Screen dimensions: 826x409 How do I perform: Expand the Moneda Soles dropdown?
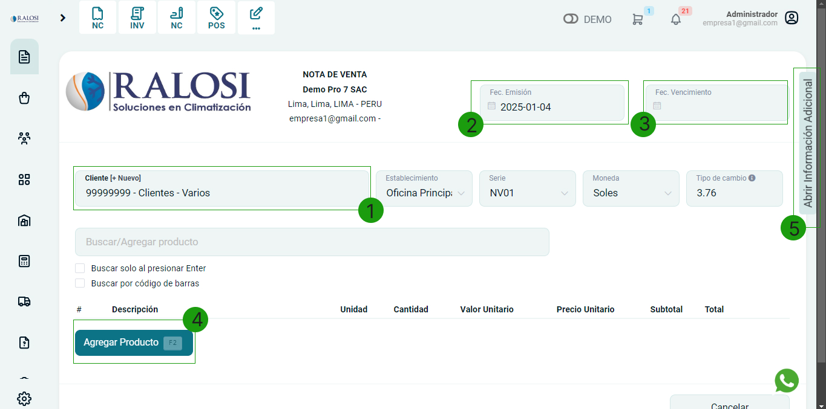coord(631,193)
